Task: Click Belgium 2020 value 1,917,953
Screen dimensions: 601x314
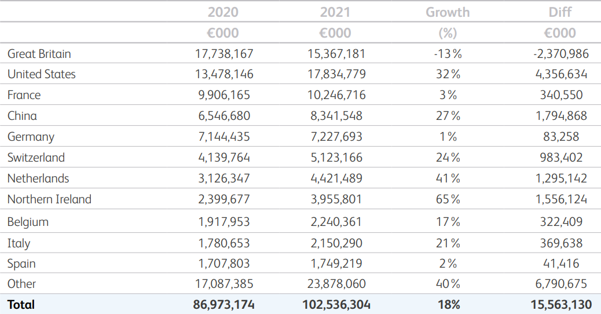Action: [224, 222]
